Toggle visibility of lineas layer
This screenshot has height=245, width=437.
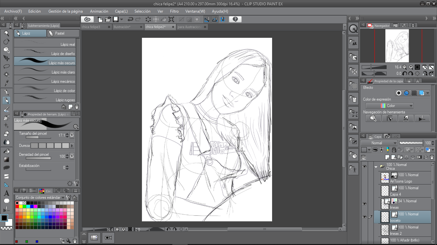tap(364, 204)
